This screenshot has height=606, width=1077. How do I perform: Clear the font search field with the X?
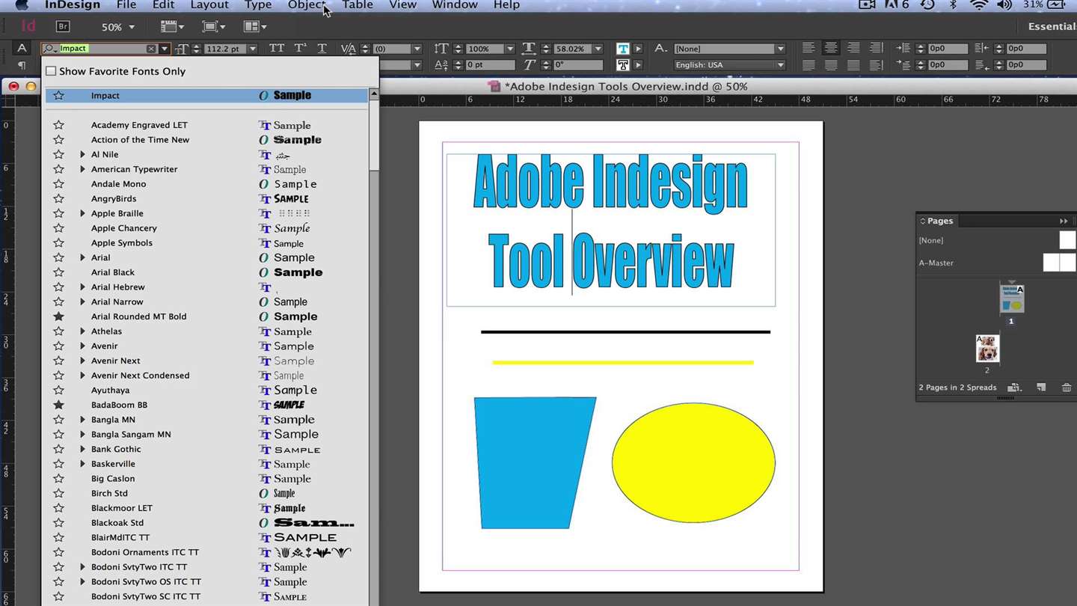151,49
